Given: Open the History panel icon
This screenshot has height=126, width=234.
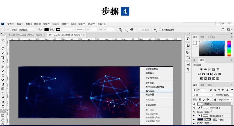Looking at the screenshot, I should click(x=188, y=39).
